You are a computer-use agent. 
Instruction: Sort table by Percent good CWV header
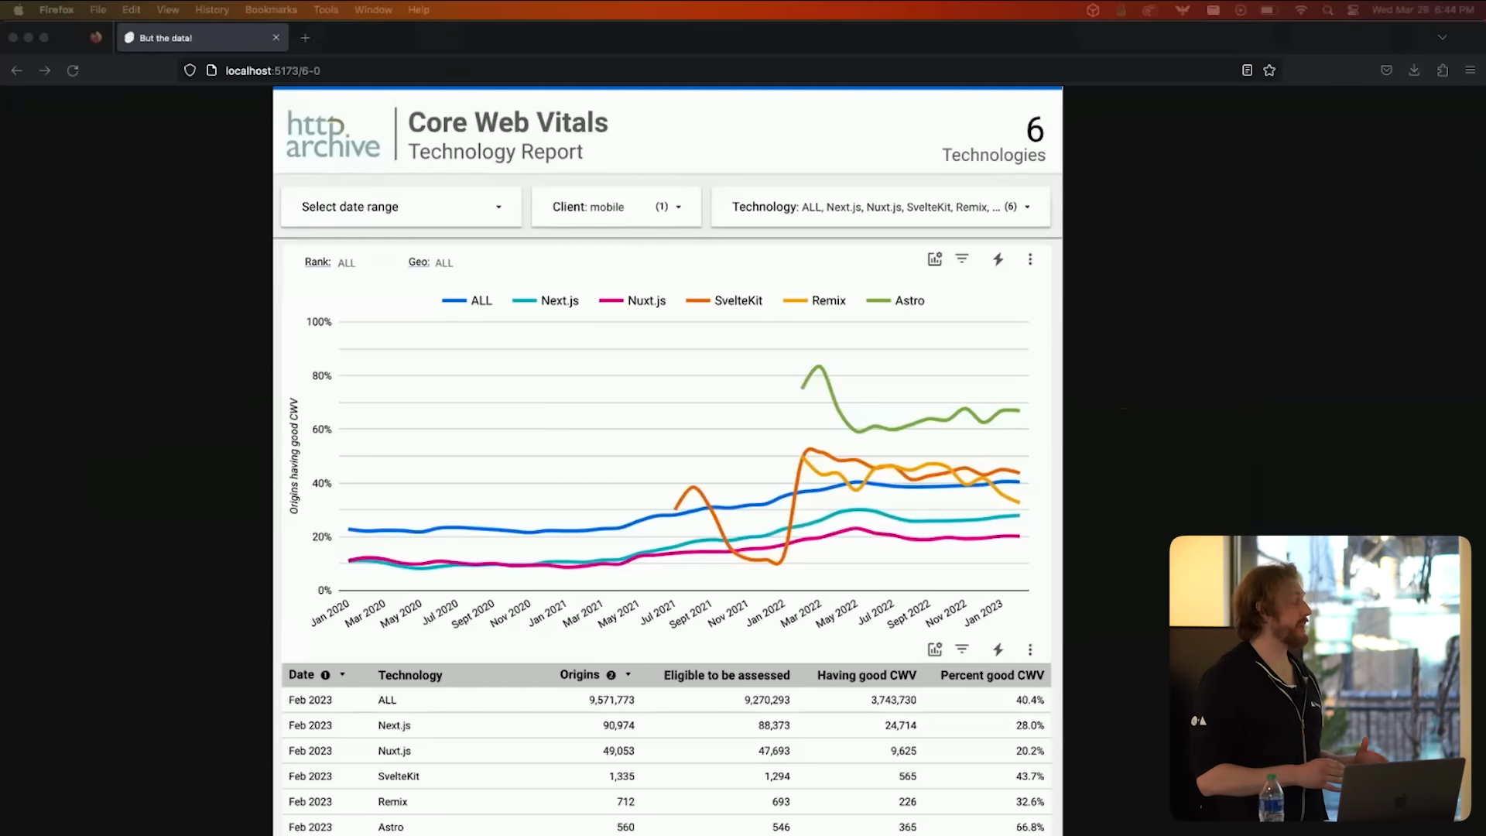(x=991, y=675)
